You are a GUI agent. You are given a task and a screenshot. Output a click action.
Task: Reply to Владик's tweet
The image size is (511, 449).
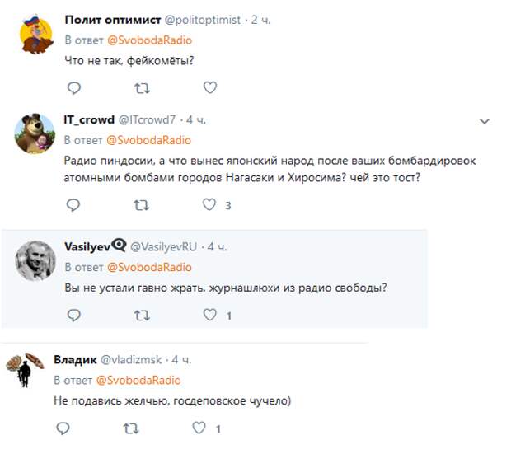pos(63,428)
